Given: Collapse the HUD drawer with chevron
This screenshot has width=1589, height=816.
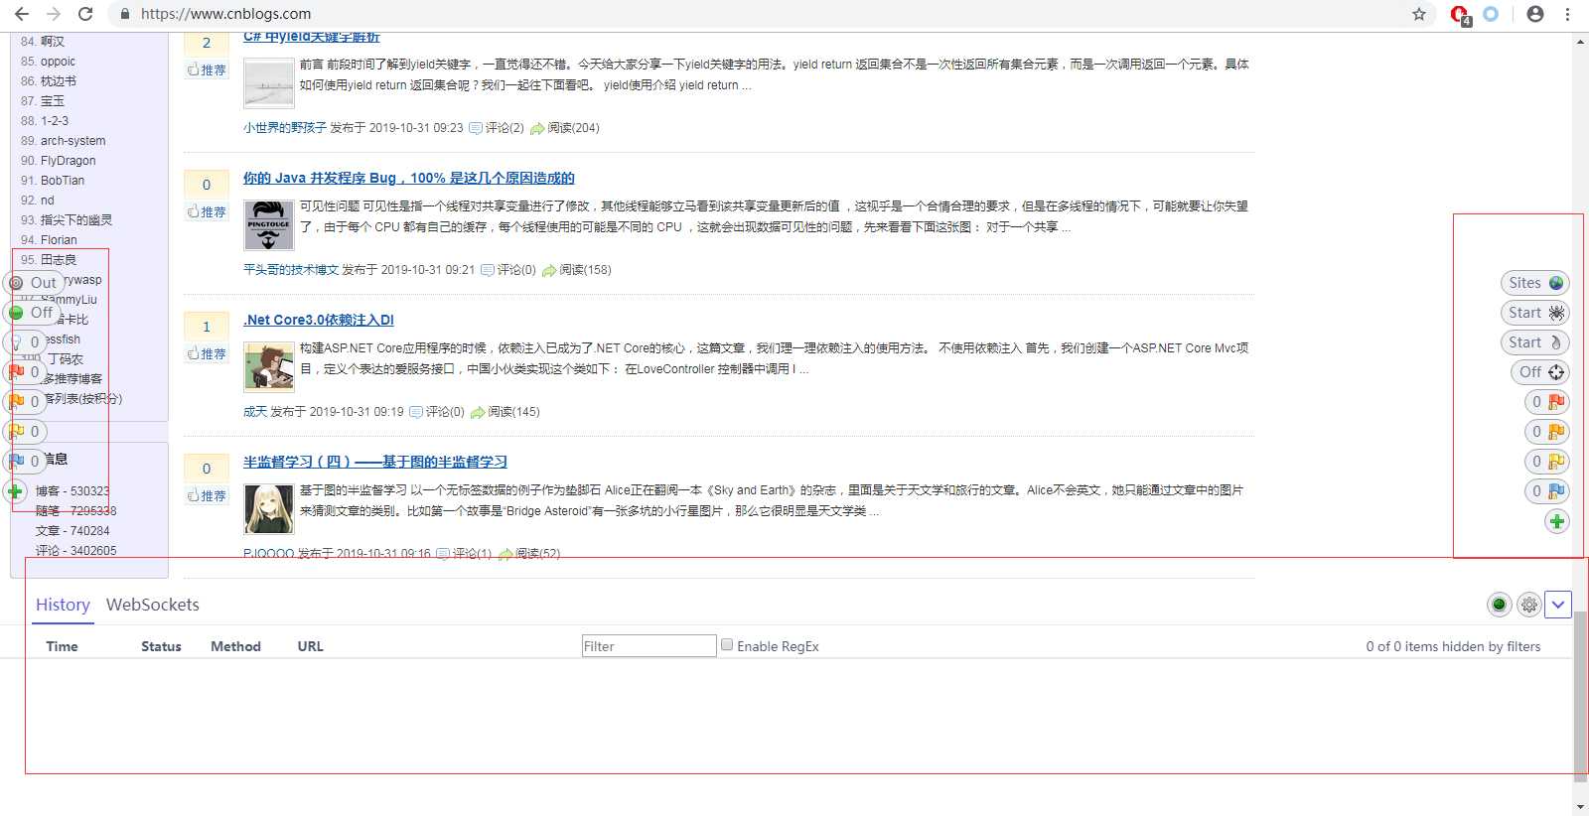Looking at the screenshot, I should 1558,604.
